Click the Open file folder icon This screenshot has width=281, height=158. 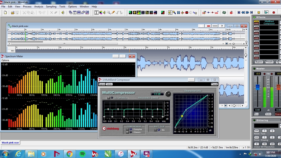tap(13, 13)
